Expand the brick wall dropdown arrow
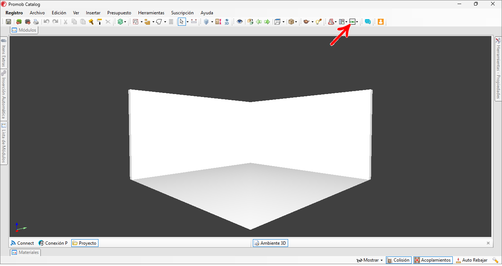 click(153, 22)
